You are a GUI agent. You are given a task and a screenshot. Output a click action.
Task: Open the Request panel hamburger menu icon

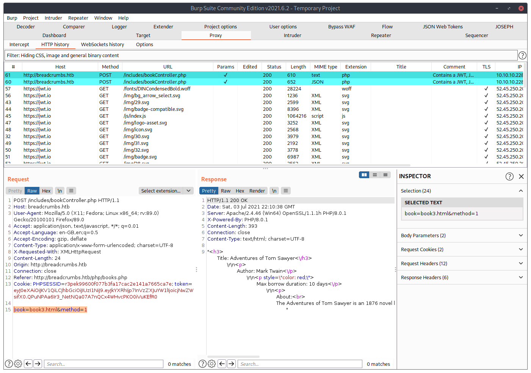coord(71,191)
